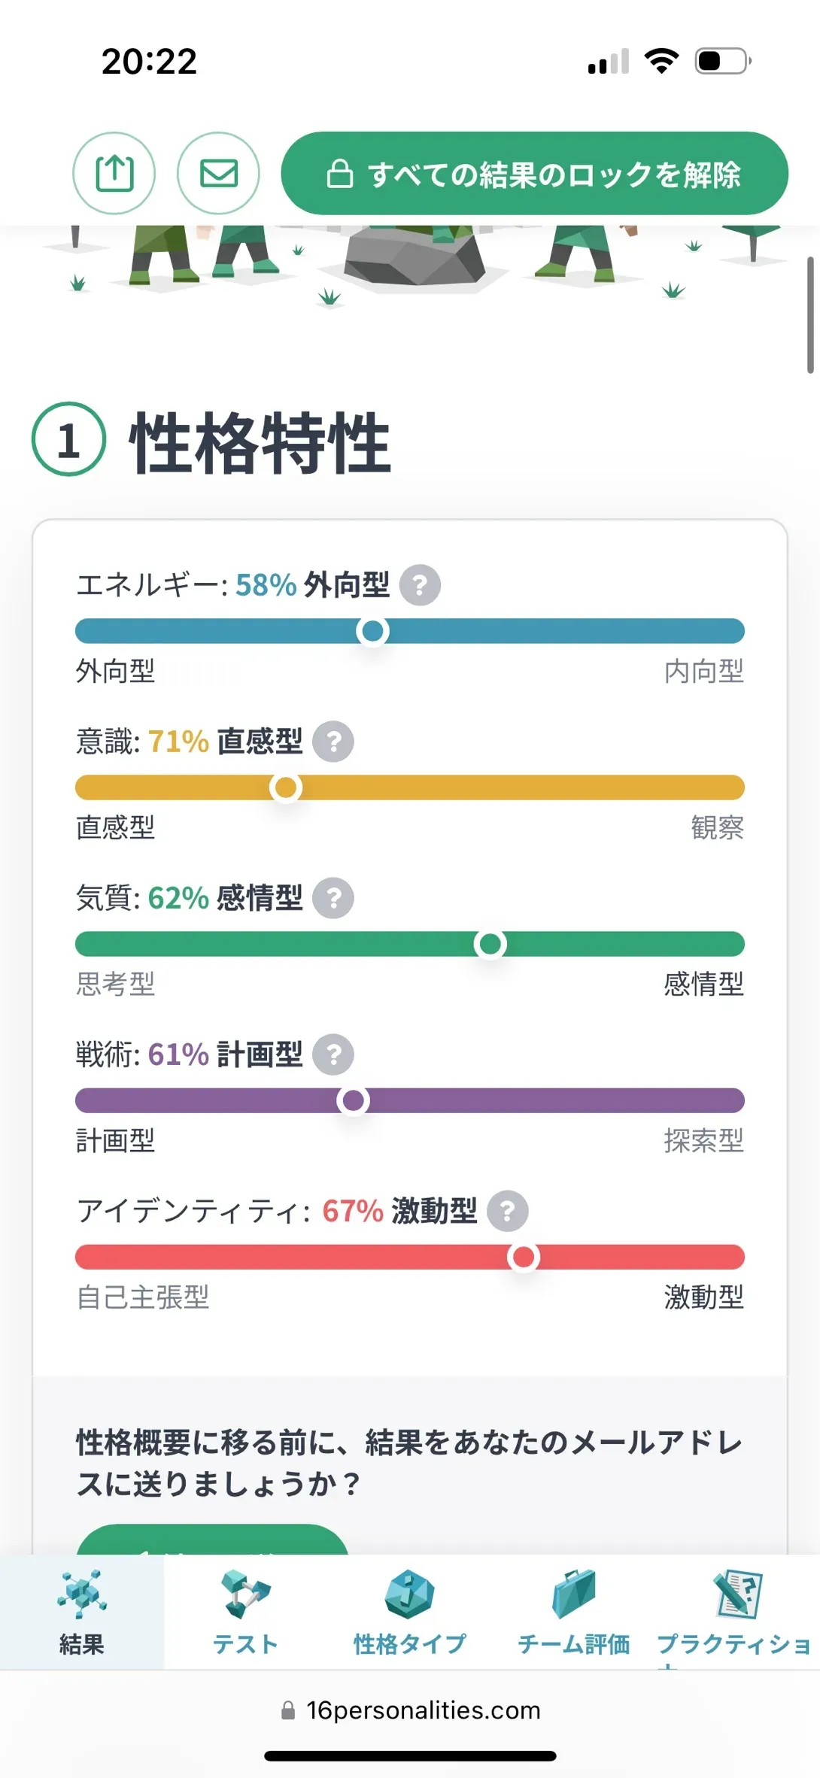
Task: Tap the email envelope icon button
Action: click(218, 173)
